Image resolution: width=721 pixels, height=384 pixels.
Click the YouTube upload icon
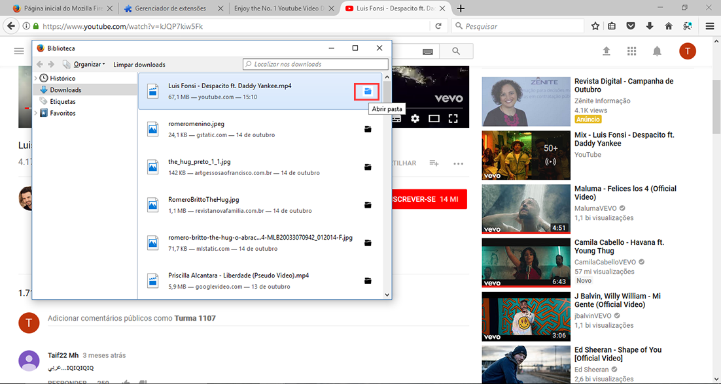pos(606,51)
